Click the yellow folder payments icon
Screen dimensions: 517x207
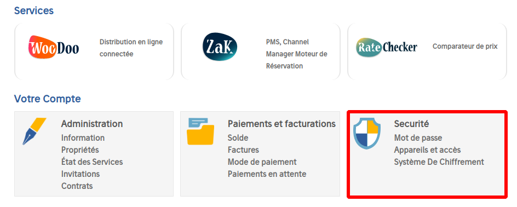[200, 131]
